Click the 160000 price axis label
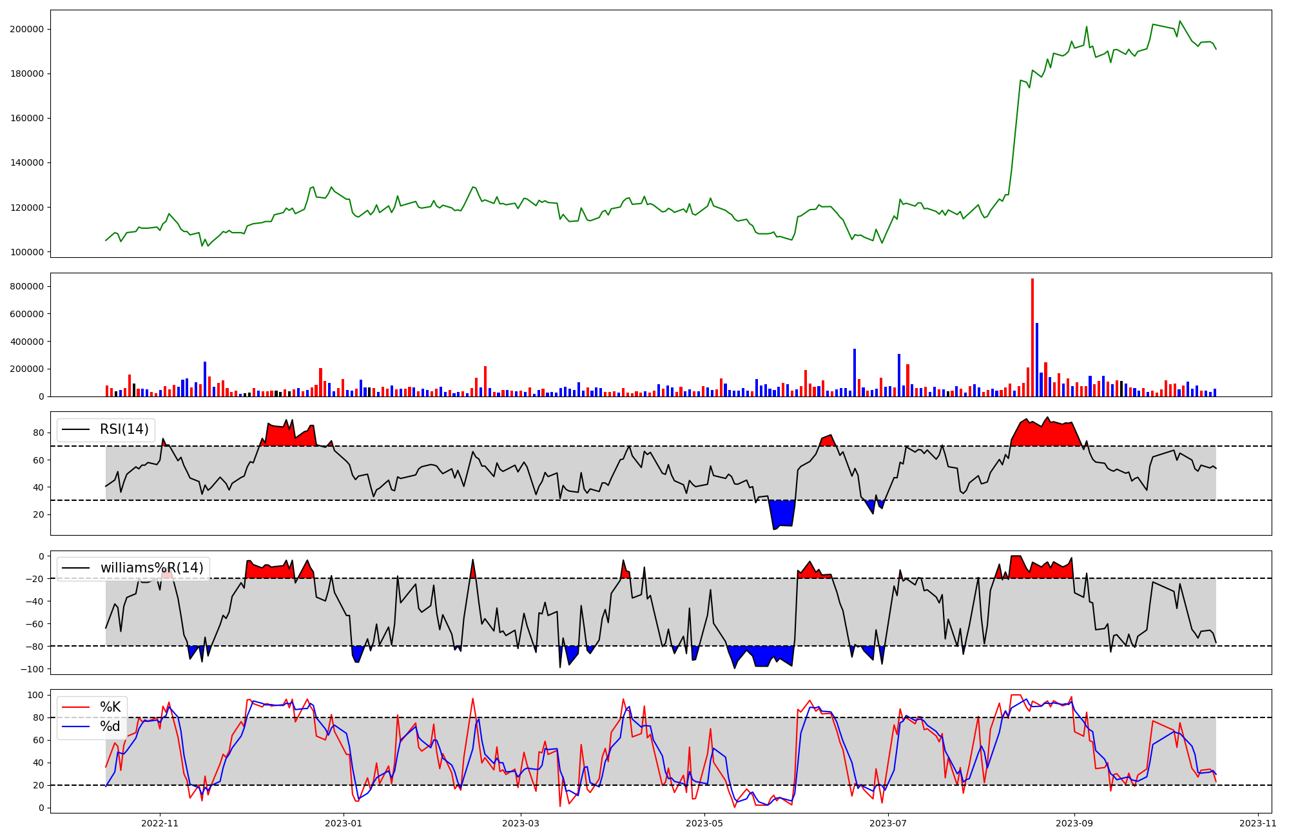 pyautogui.click(x=26, y=118)
